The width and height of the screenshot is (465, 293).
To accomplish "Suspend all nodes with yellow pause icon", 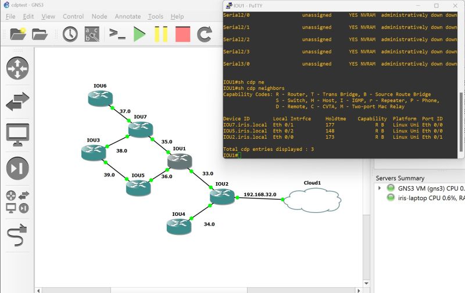I will [161, 34].
